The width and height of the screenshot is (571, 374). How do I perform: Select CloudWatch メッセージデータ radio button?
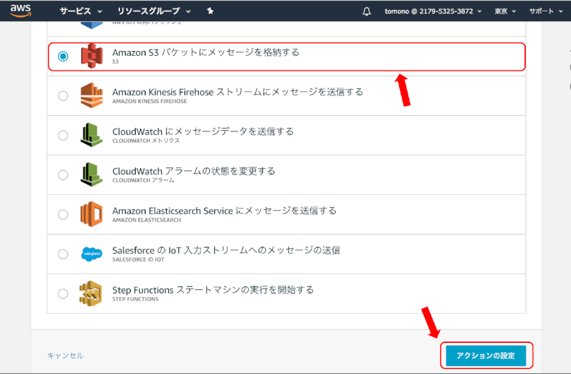(x=63, y=135)
